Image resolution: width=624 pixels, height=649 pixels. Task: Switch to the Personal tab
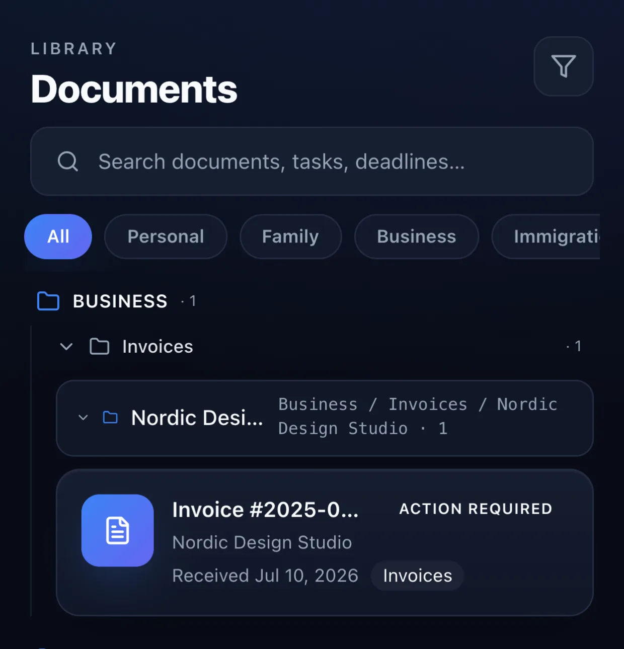[166, 236]
